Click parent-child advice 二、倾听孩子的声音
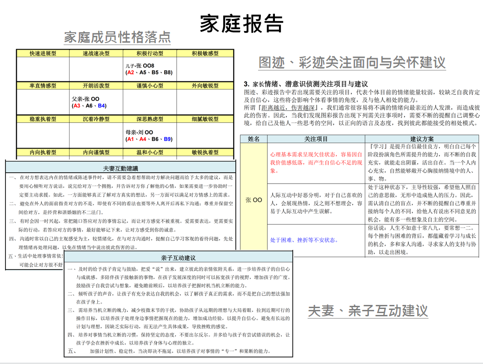 click(179, 298)
